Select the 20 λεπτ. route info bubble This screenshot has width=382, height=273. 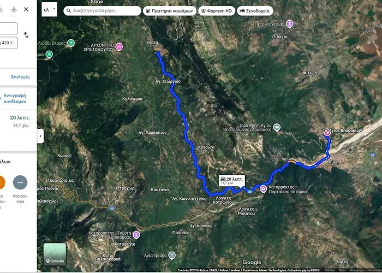(x=232, y=181)
